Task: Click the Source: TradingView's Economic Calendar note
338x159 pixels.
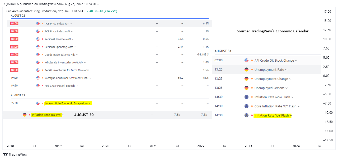Action: click(273, 31)
